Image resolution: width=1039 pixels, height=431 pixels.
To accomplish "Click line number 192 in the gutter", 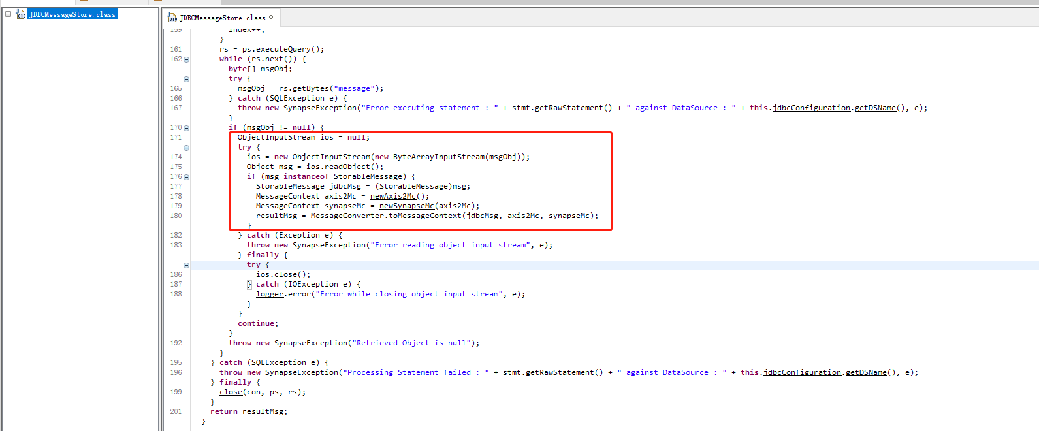I will pos(176,343).
